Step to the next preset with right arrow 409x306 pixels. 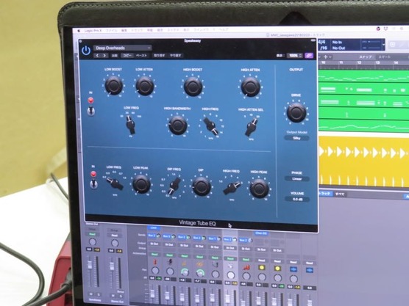point(104,56)
